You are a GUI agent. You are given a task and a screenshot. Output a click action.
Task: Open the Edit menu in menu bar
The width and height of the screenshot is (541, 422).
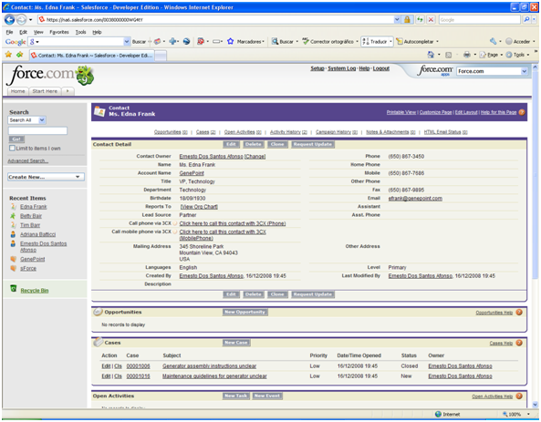(x=23, y=32)
